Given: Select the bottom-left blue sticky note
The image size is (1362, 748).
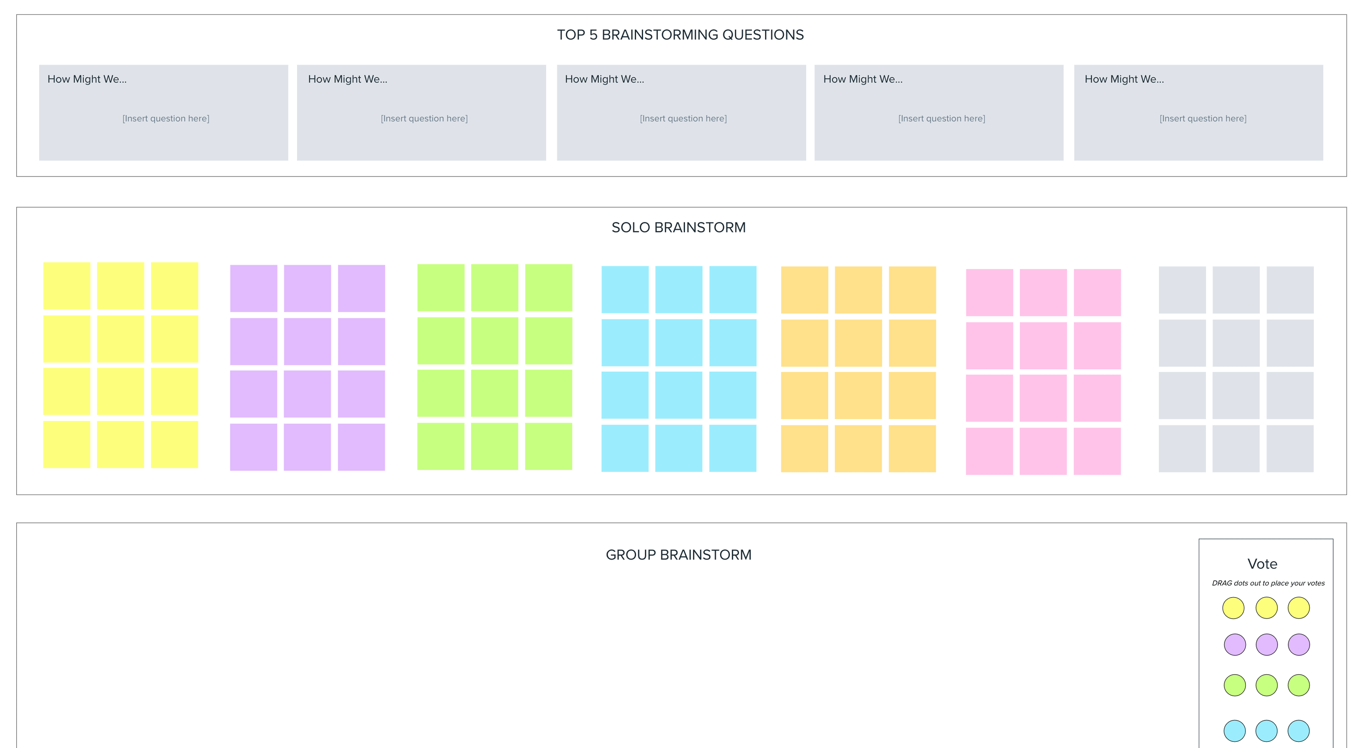Looking at the screenshot, I should coord(625,448).
